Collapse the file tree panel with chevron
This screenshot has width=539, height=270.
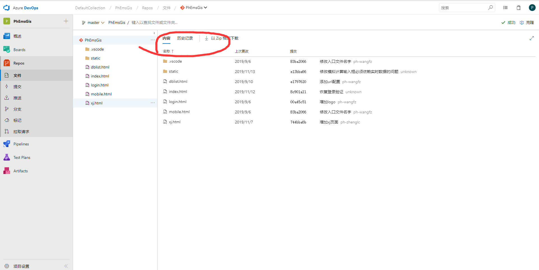[154, 33]
